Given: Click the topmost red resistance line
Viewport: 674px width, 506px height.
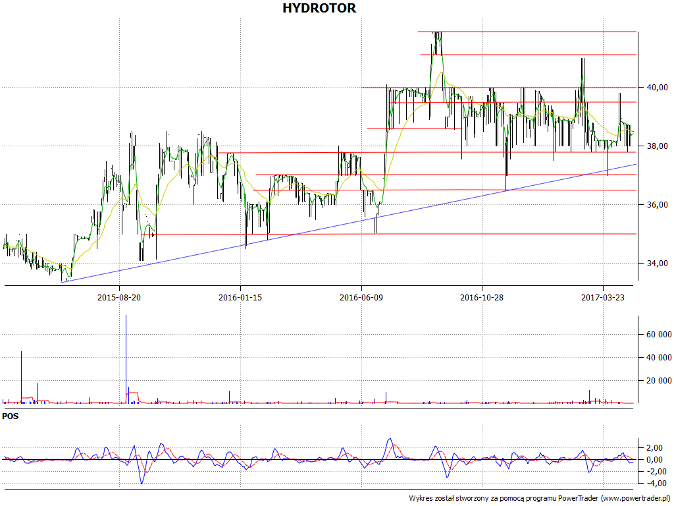Looking at the screenshot, I should [x=527, y=32].
